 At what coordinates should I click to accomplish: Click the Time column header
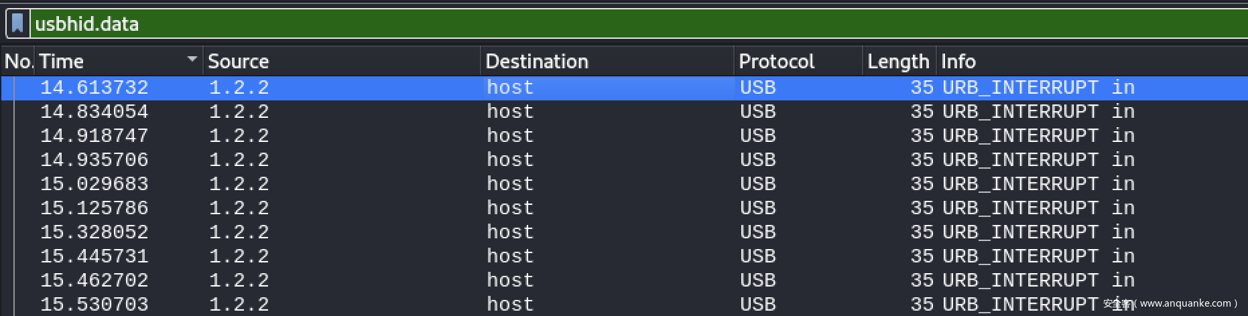point(107,62)
